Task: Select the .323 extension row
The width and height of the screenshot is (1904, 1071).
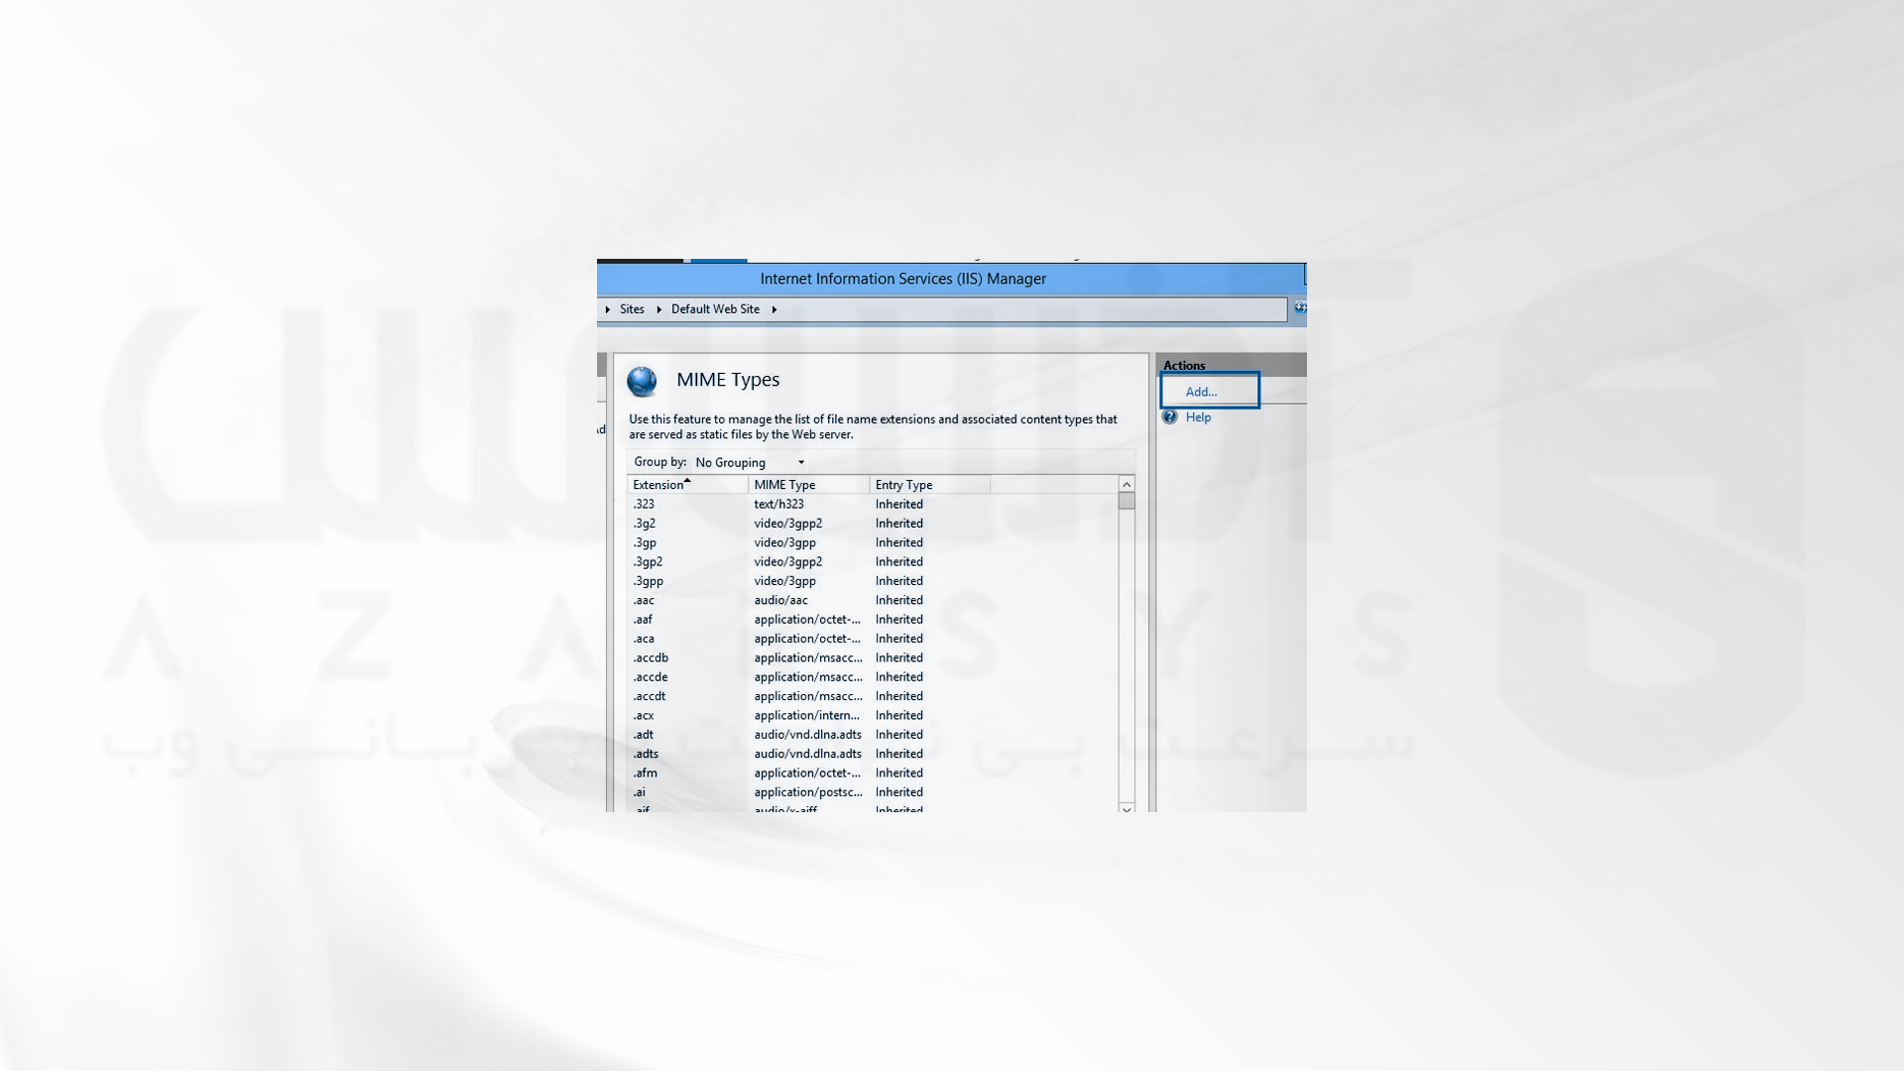Action: 873,505
